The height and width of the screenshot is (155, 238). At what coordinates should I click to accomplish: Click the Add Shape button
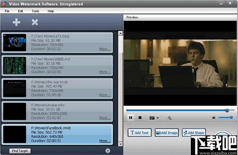coord(194,133)
